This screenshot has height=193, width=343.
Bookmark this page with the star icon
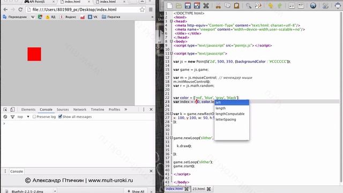[x=142, y=10]
